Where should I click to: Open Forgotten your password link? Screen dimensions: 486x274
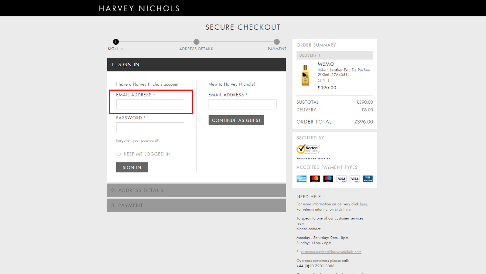pos(137,140)
